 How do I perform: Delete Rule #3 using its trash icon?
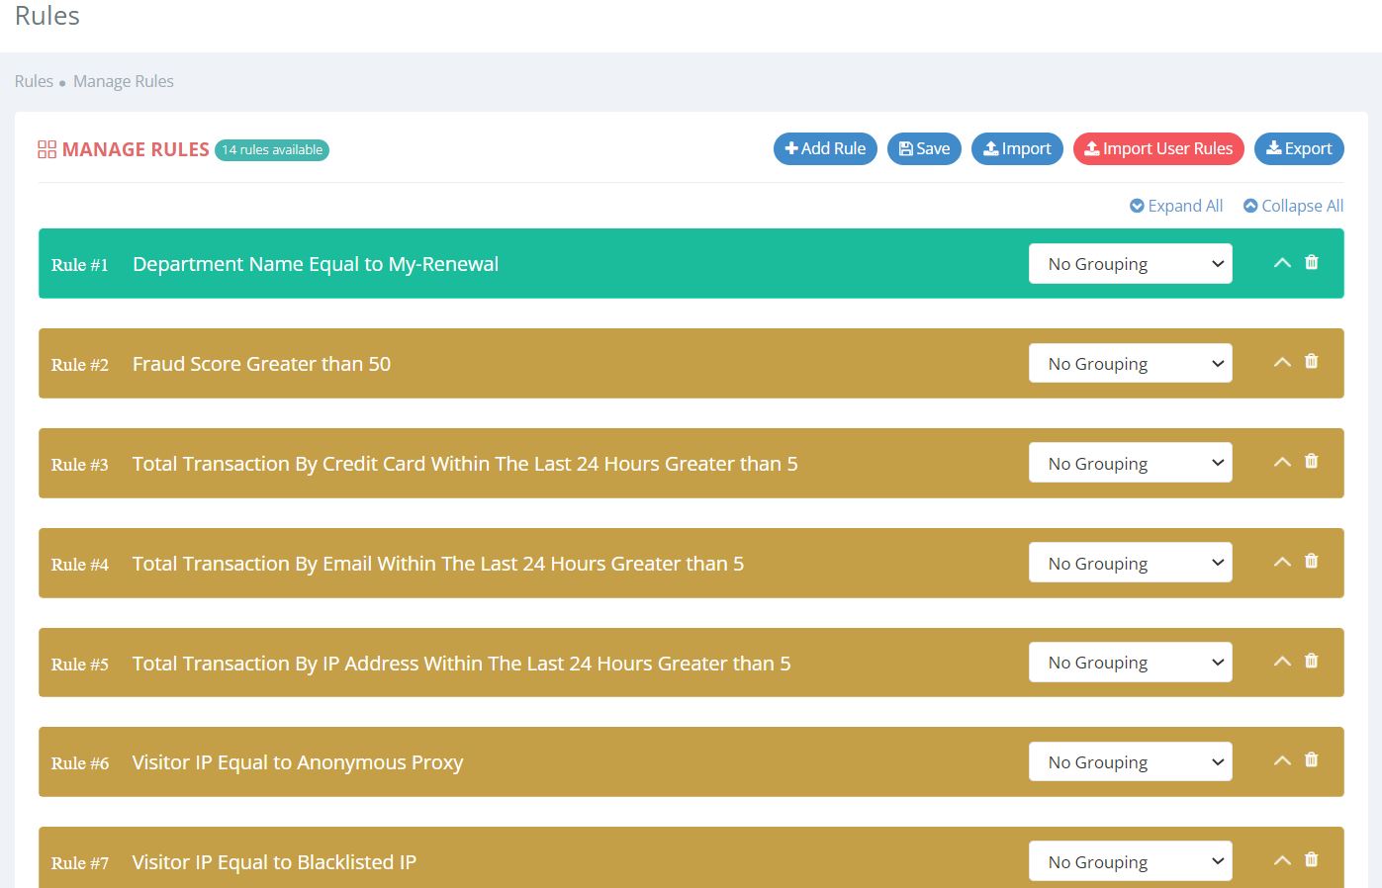[1311, 461]
